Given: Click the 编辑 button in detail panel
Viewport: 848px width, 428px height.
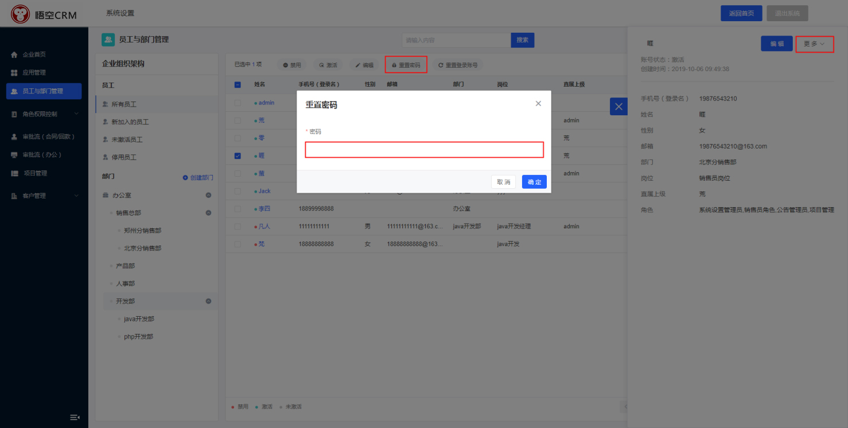Looking at the screenshot, I should pos(777,44).
